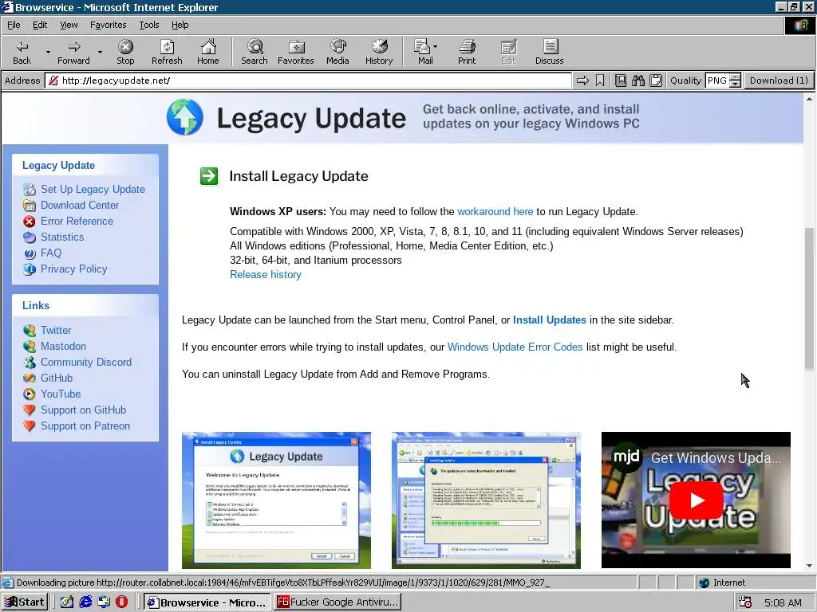Open the Back history dropdown arrow
The image size is (817, 612).
[48, 52]
